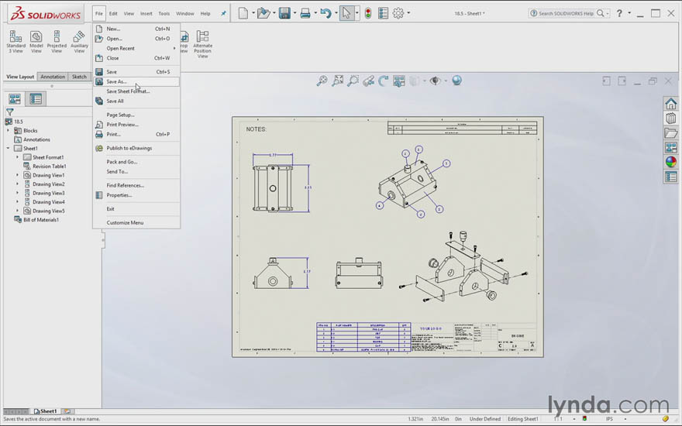Choose Publish to eDrawings entry
The width and height of the screenshot is (682, 426).
coord(136,148)
